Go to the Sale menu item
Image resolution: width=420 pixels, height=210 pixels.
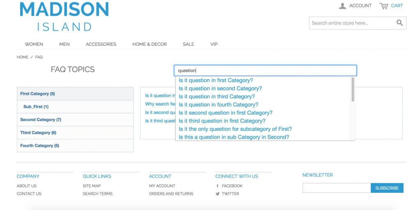tap(188, 44)
